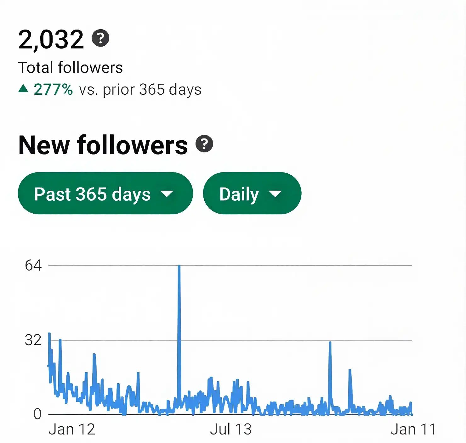The image size is (466, 443).
Task: Click the 2,032 followers number
Action: coord(50,38)
